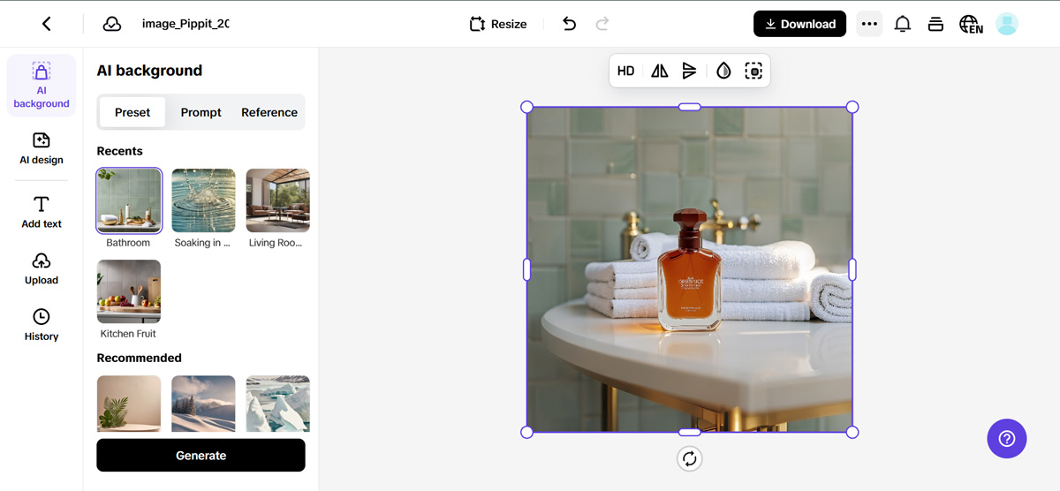Flip the image horizontally
This screenshot has height=491, width=1060.
pyautogui.click(x=660, y=72)
